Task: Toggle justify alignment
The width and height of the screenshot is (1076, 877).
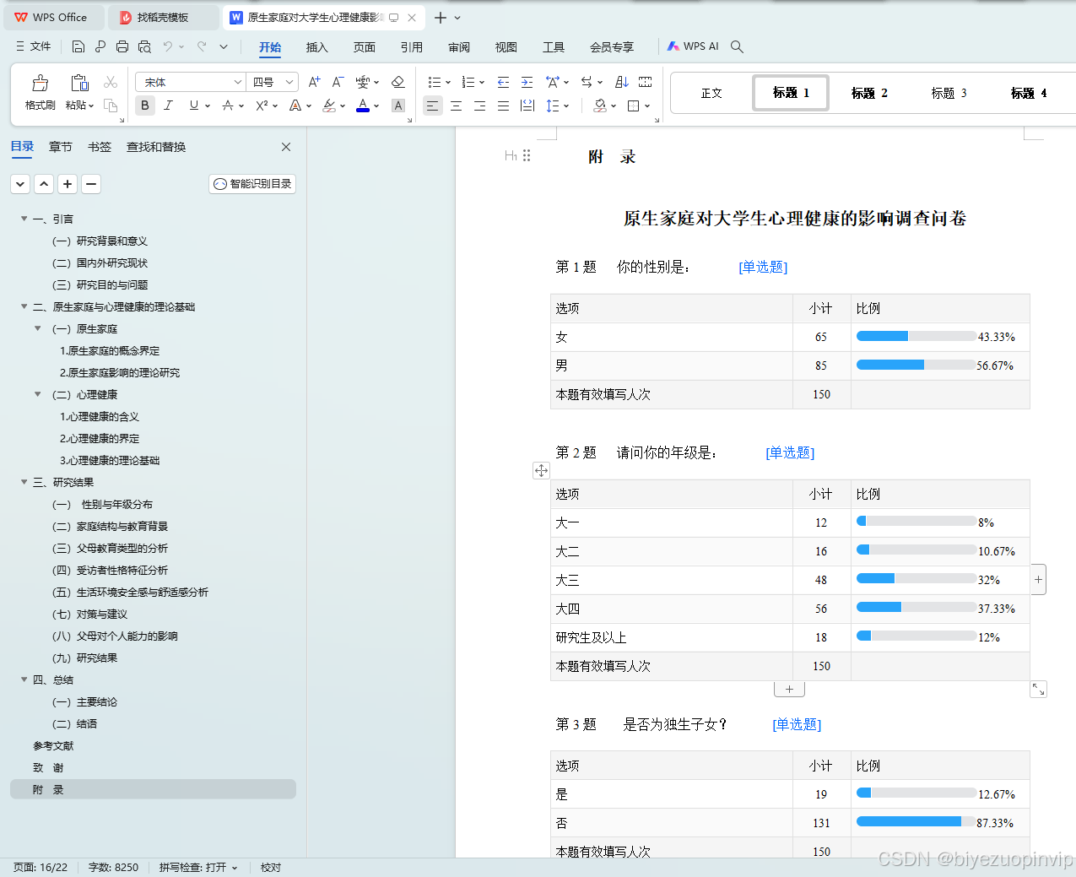Action: click(503, 106)
